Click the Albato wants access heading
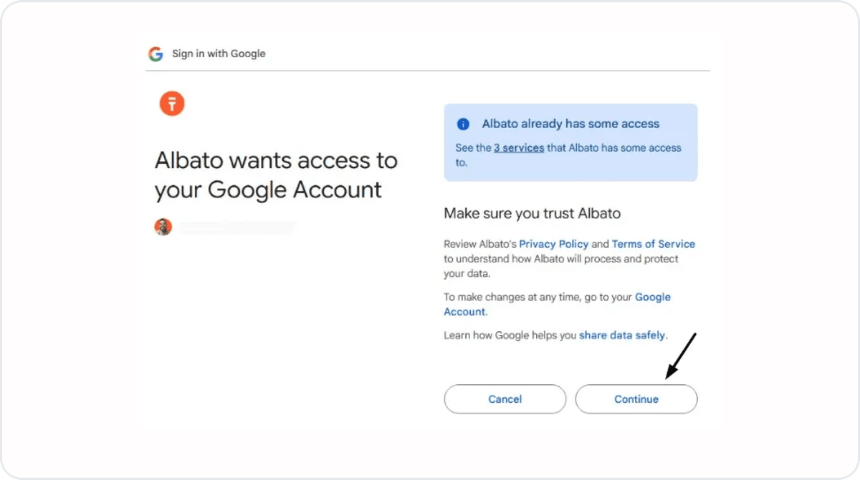Screen dimensions: 860x480 coord(276,175)
